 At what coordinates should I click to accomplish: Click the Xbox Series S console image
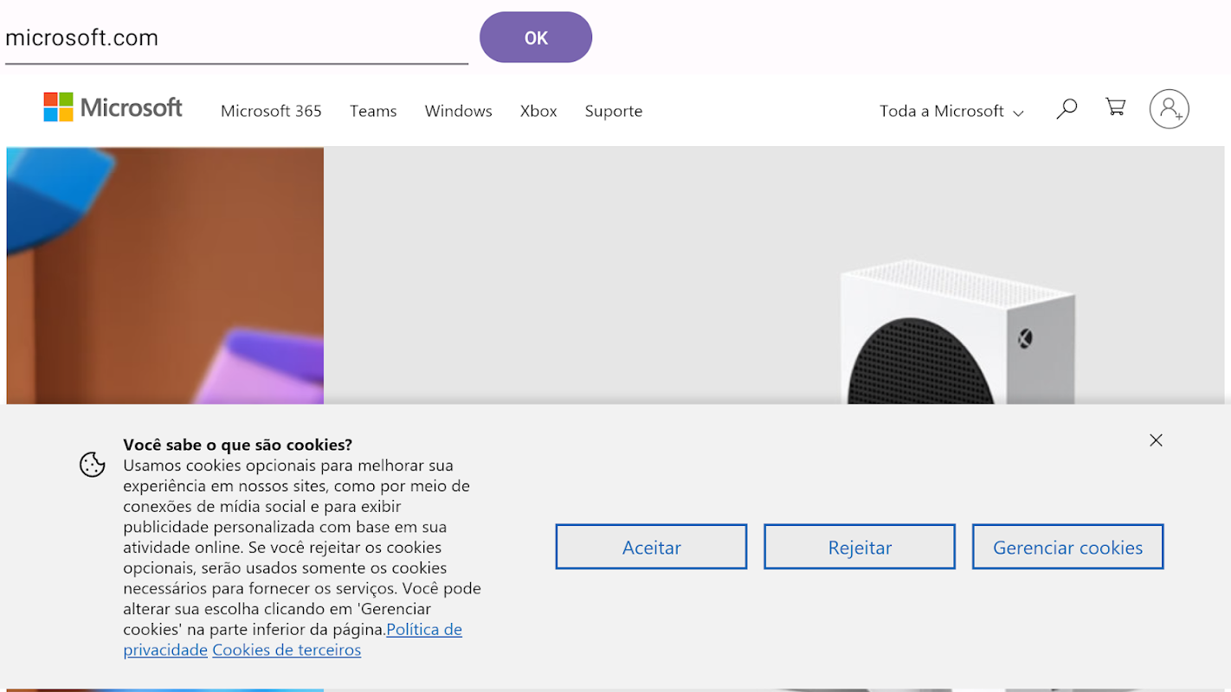[x=958, y=332]
